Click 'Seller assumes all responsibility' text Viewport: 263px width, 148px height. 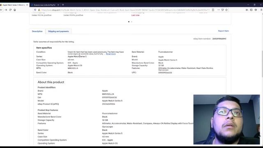point(54,42)
